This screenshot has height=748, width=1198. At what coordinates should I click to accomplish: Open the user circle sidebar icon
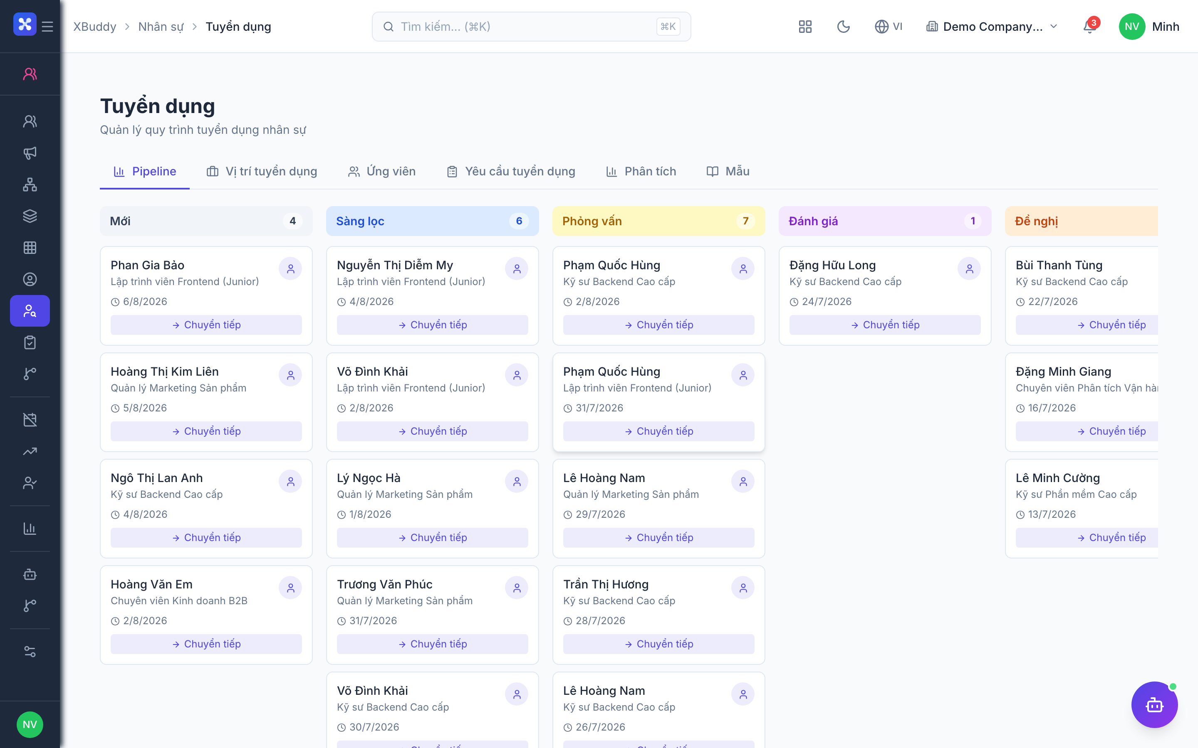pos(30,280)
